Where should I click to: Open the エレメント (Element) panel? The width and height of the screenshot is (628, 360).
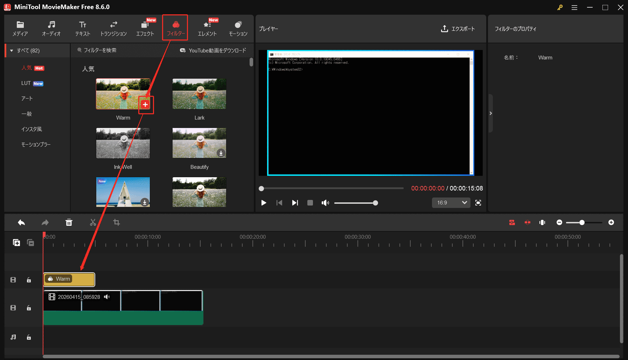coord(207,28)
